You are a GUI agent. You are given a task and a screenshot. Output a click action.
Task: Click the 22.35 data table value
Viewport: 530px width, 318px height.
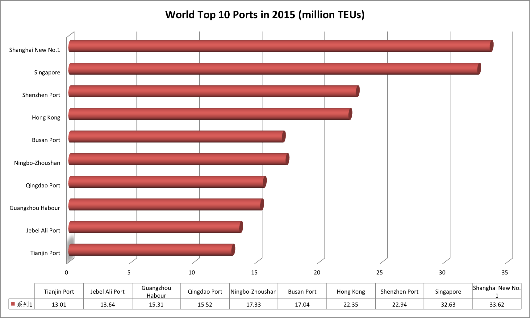pos(351,304)
